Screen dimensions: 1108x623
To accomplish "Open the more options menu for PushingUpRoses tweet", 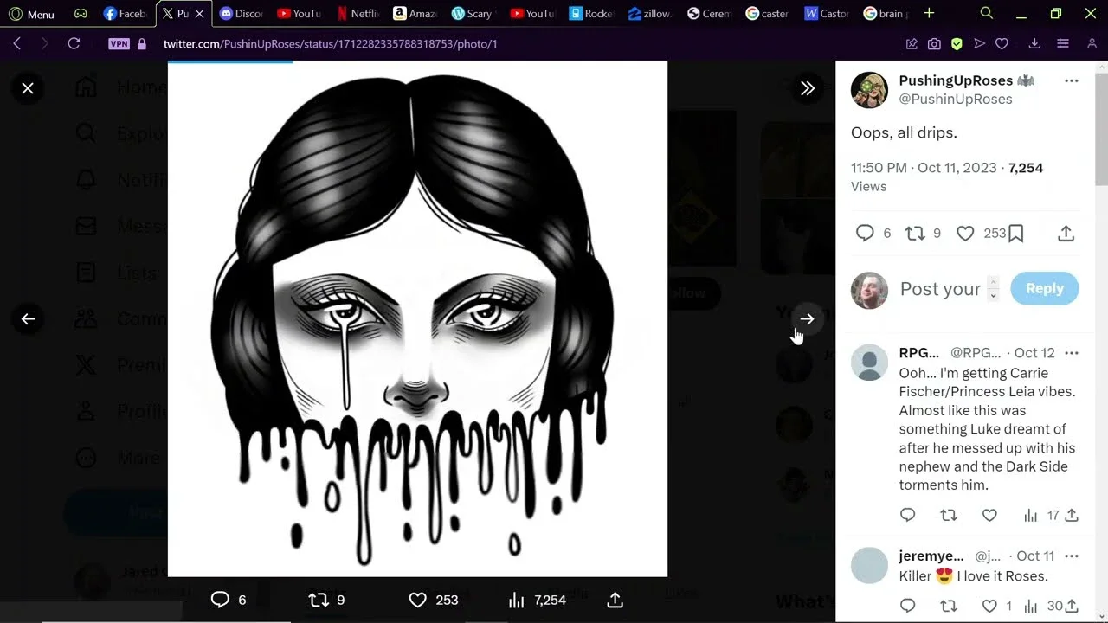I will point(1071,81).
